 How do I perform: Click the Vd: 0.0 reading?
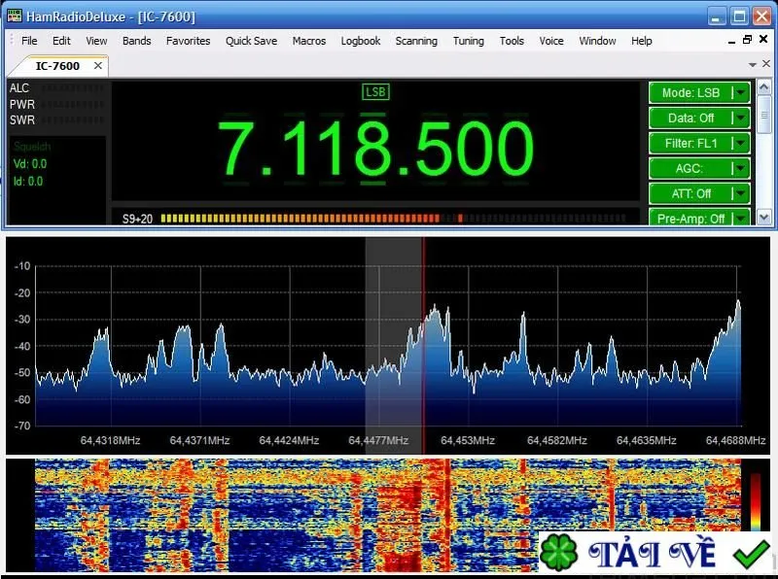coord(30,164)
